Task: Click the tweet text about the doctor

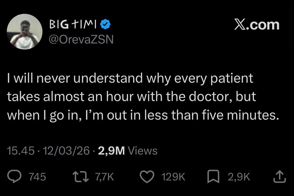Action: [143, 96]
